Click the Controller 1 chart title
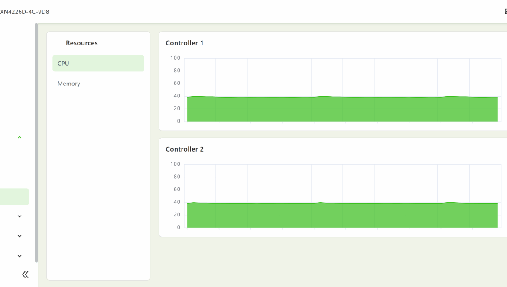Screen dimensions: 507x287 [x=184, y=43]
